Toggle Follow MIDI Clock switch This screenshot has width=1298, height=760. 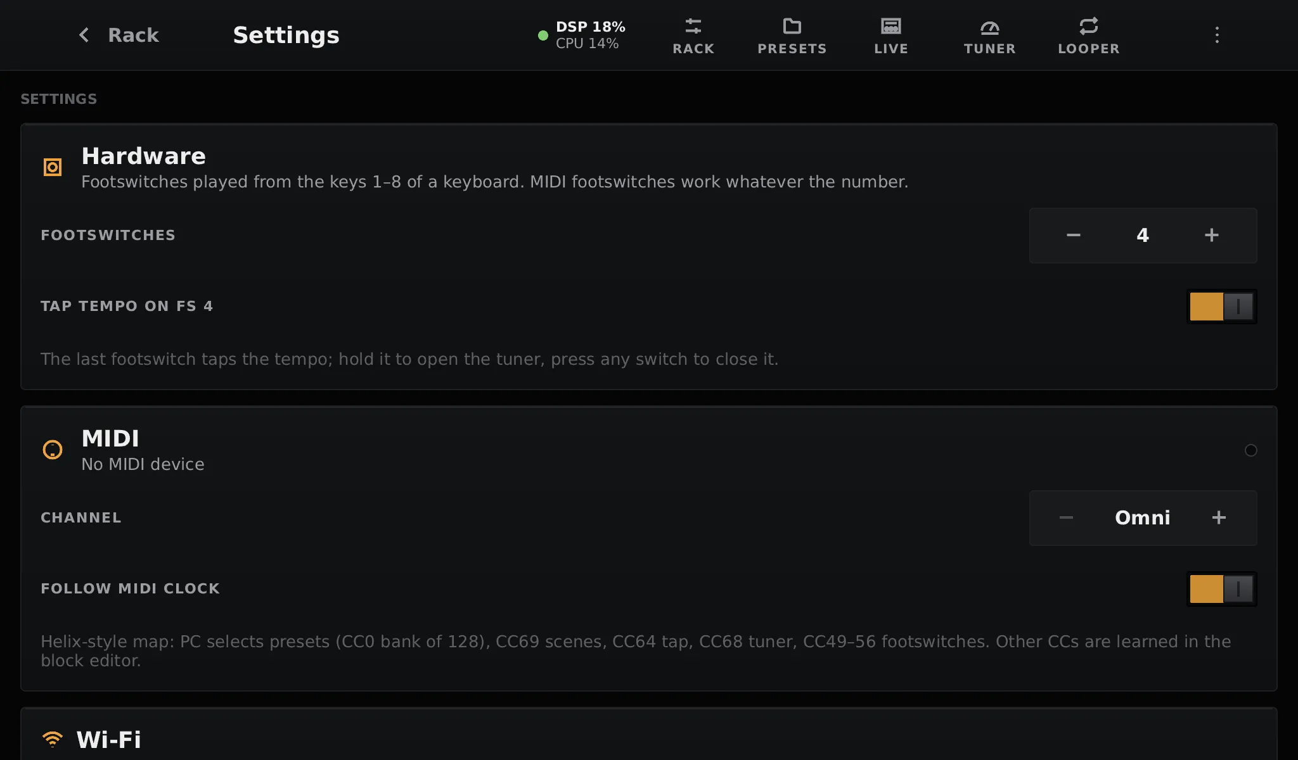tap(1221, 589)
